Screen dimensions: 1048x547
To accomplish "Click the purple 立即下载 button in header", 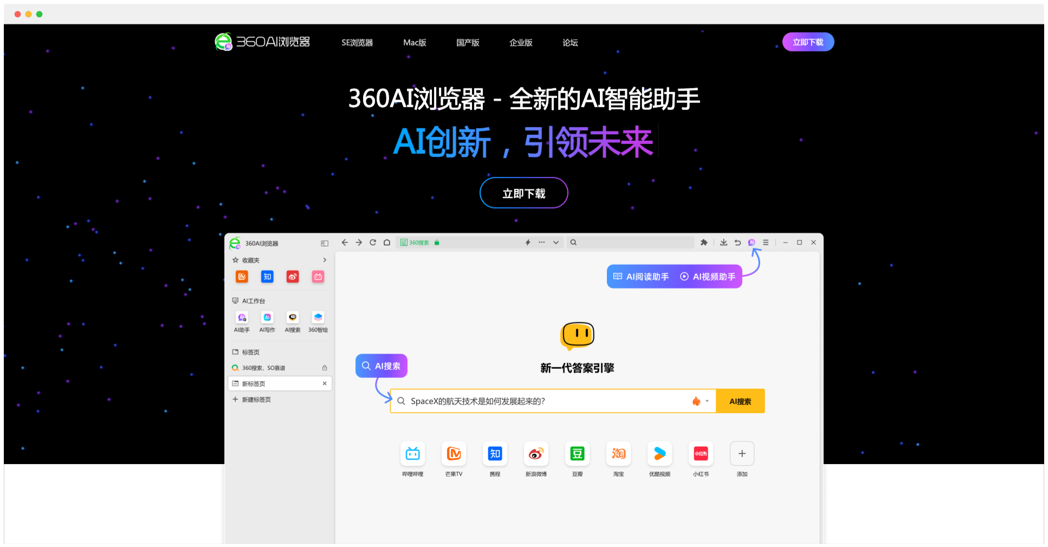I will 808,42.
